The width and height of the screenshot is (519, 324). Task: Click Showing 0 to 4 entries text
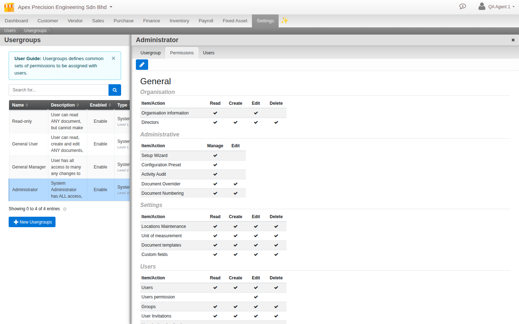tap(34, 209)
